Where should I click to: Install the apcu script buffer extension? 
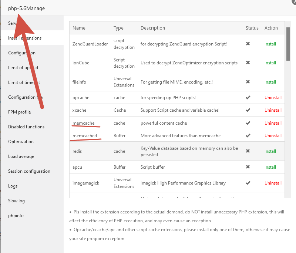pyautogui.click(x=270, y=167)
